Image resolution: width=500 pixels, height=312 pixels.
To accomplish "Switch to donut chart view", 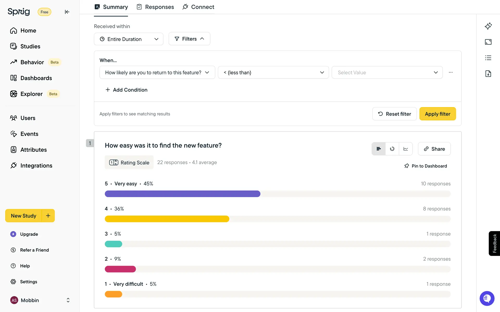I will (392, 149).
